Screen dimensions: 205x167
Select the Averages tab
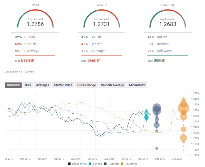point(43,85)
